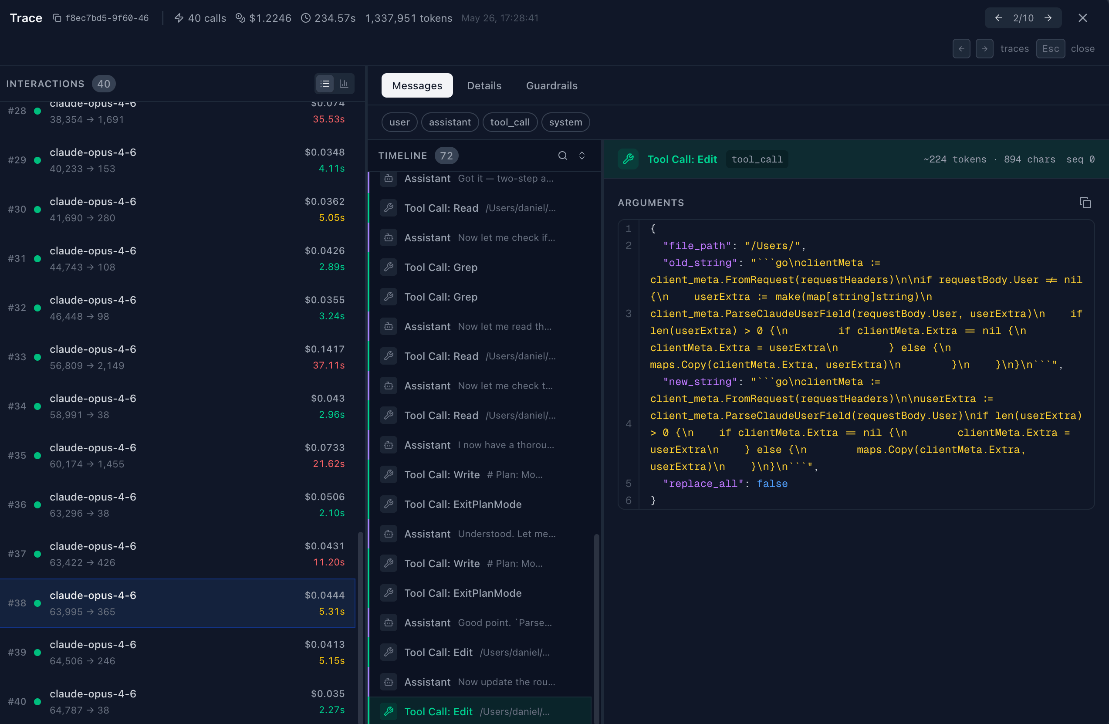Click the timeline panel scrollbar
Viewport: 1109px width, 724px height.
point(596,629)
